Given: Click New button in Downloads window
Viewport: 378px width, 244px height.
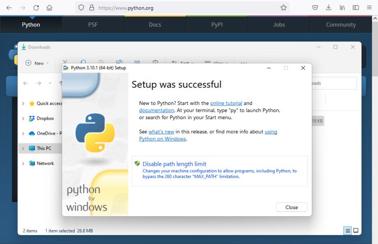Looking at the screenshot, I should (x=37, y=63).
